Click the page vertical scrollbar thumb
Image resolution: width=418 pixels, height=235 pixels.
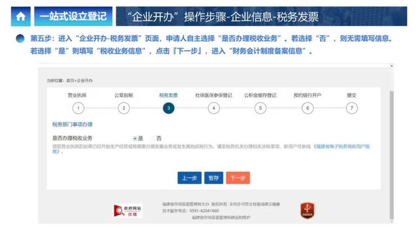pos(391,155)
